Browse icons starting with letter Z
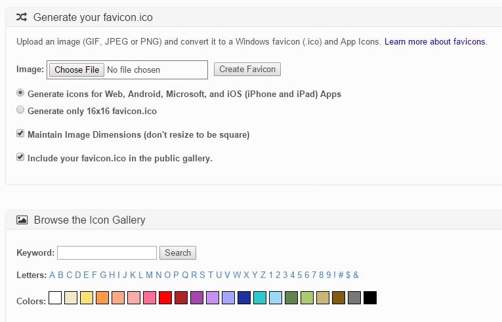The height and width of the screenshot is (322, 502). (263, 275)
